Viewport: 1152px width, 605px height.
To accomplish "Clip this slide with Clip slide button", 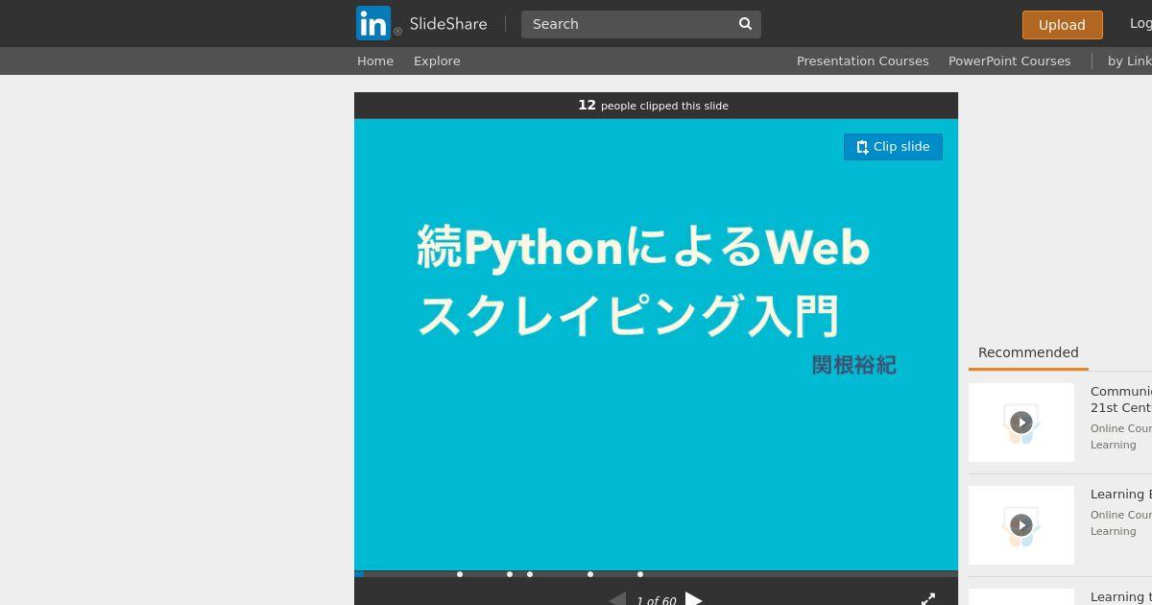I will pos(893,147).
